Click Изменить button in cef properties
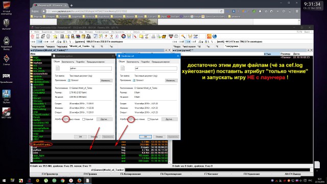This screenshot has height=184, width=327. click(171, 81)
